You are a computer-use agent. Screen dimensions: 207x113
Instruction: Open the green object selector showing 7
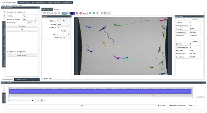coord(64,13)
